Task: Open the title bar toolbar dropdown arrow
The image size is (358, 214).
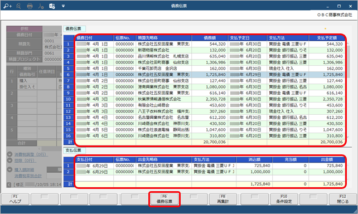Action: [x=63, y=6]
